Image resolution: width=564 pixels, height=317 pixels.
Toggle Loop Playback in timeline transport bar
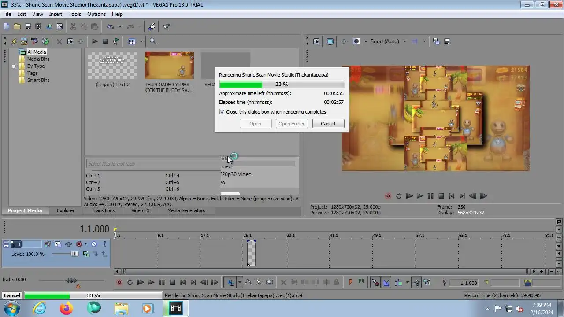130,283
